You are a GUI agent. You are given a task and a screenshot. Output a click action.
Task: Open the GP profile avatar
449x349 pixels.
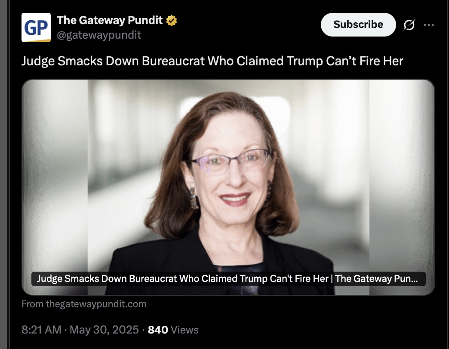36,28
